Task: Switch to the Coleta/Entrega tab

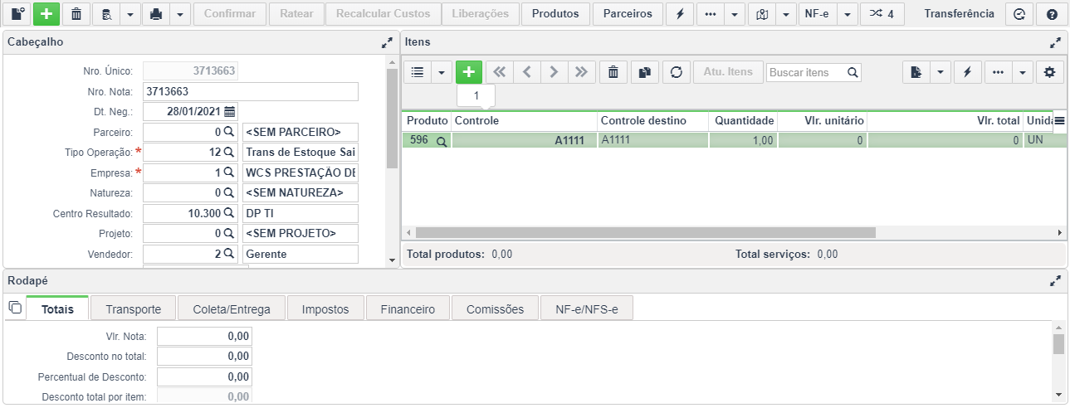Action: tap(232, 309)
